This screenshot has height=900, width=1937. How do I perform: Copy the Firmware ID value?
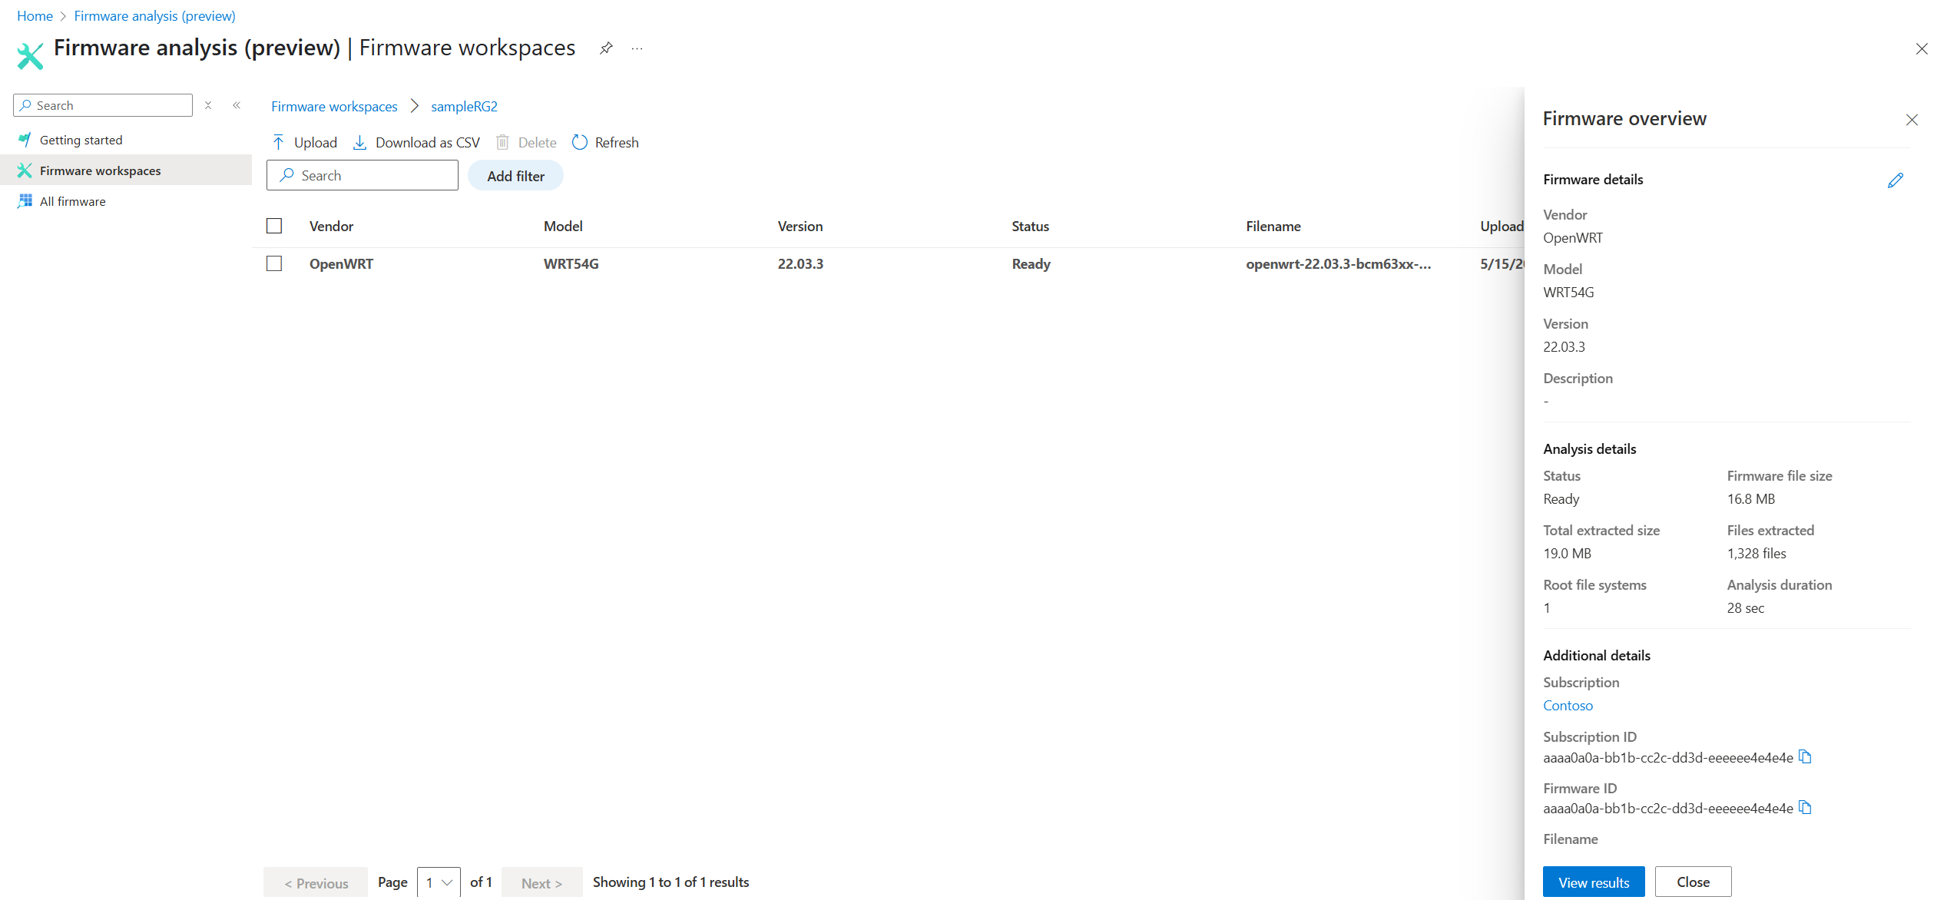coord(1805,808)
